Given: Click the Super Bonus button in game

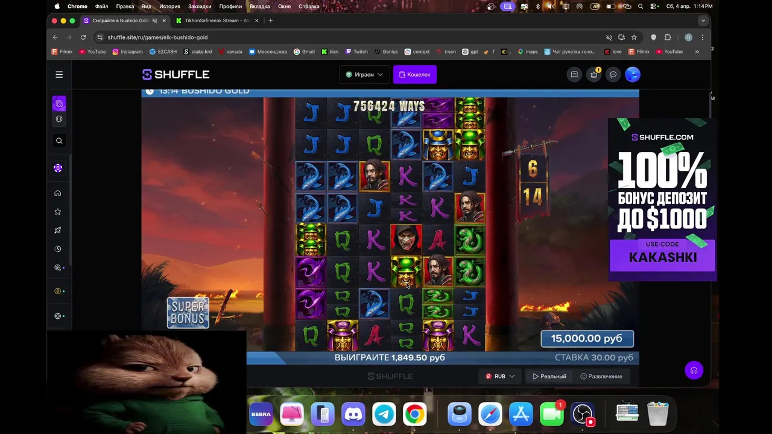Looking at the screenshot, I should [188, 313].
